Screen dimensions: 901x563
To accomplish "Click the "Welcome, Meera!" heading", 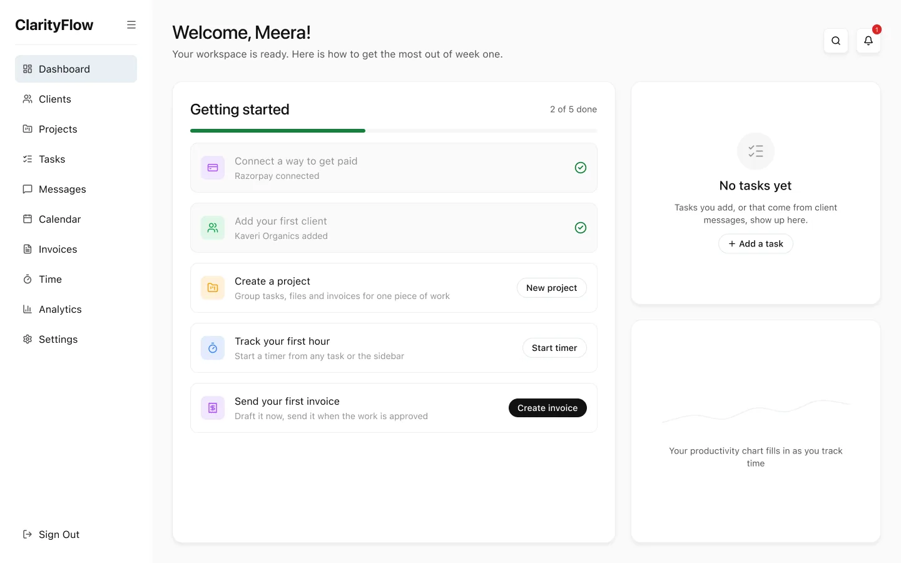I will point(242,33).
